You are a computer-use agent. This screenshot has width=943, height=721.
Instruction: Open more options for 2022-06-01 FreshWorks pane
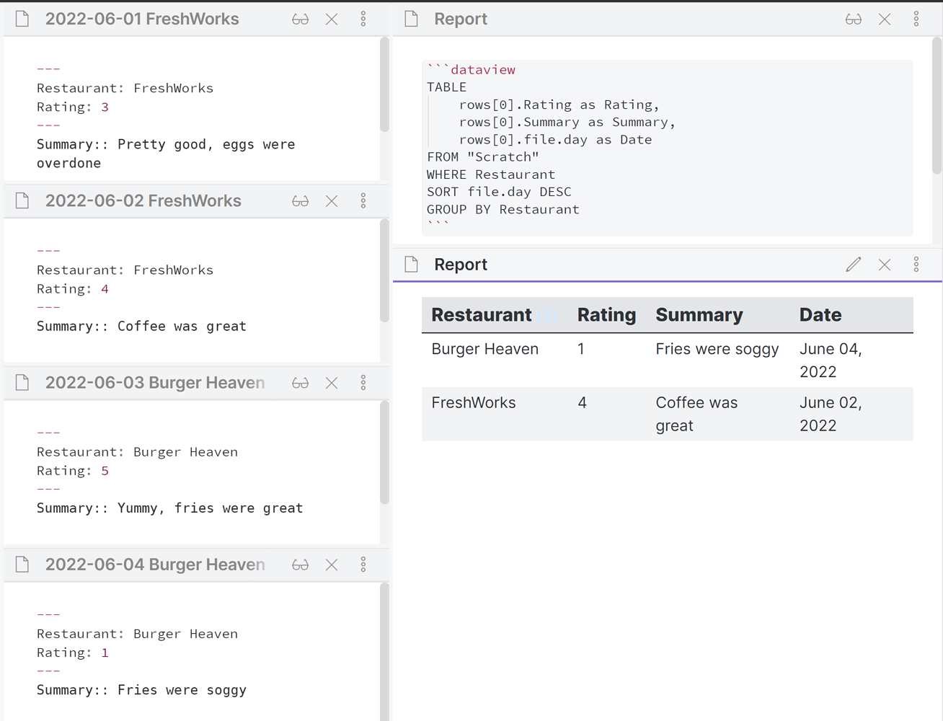363,19
